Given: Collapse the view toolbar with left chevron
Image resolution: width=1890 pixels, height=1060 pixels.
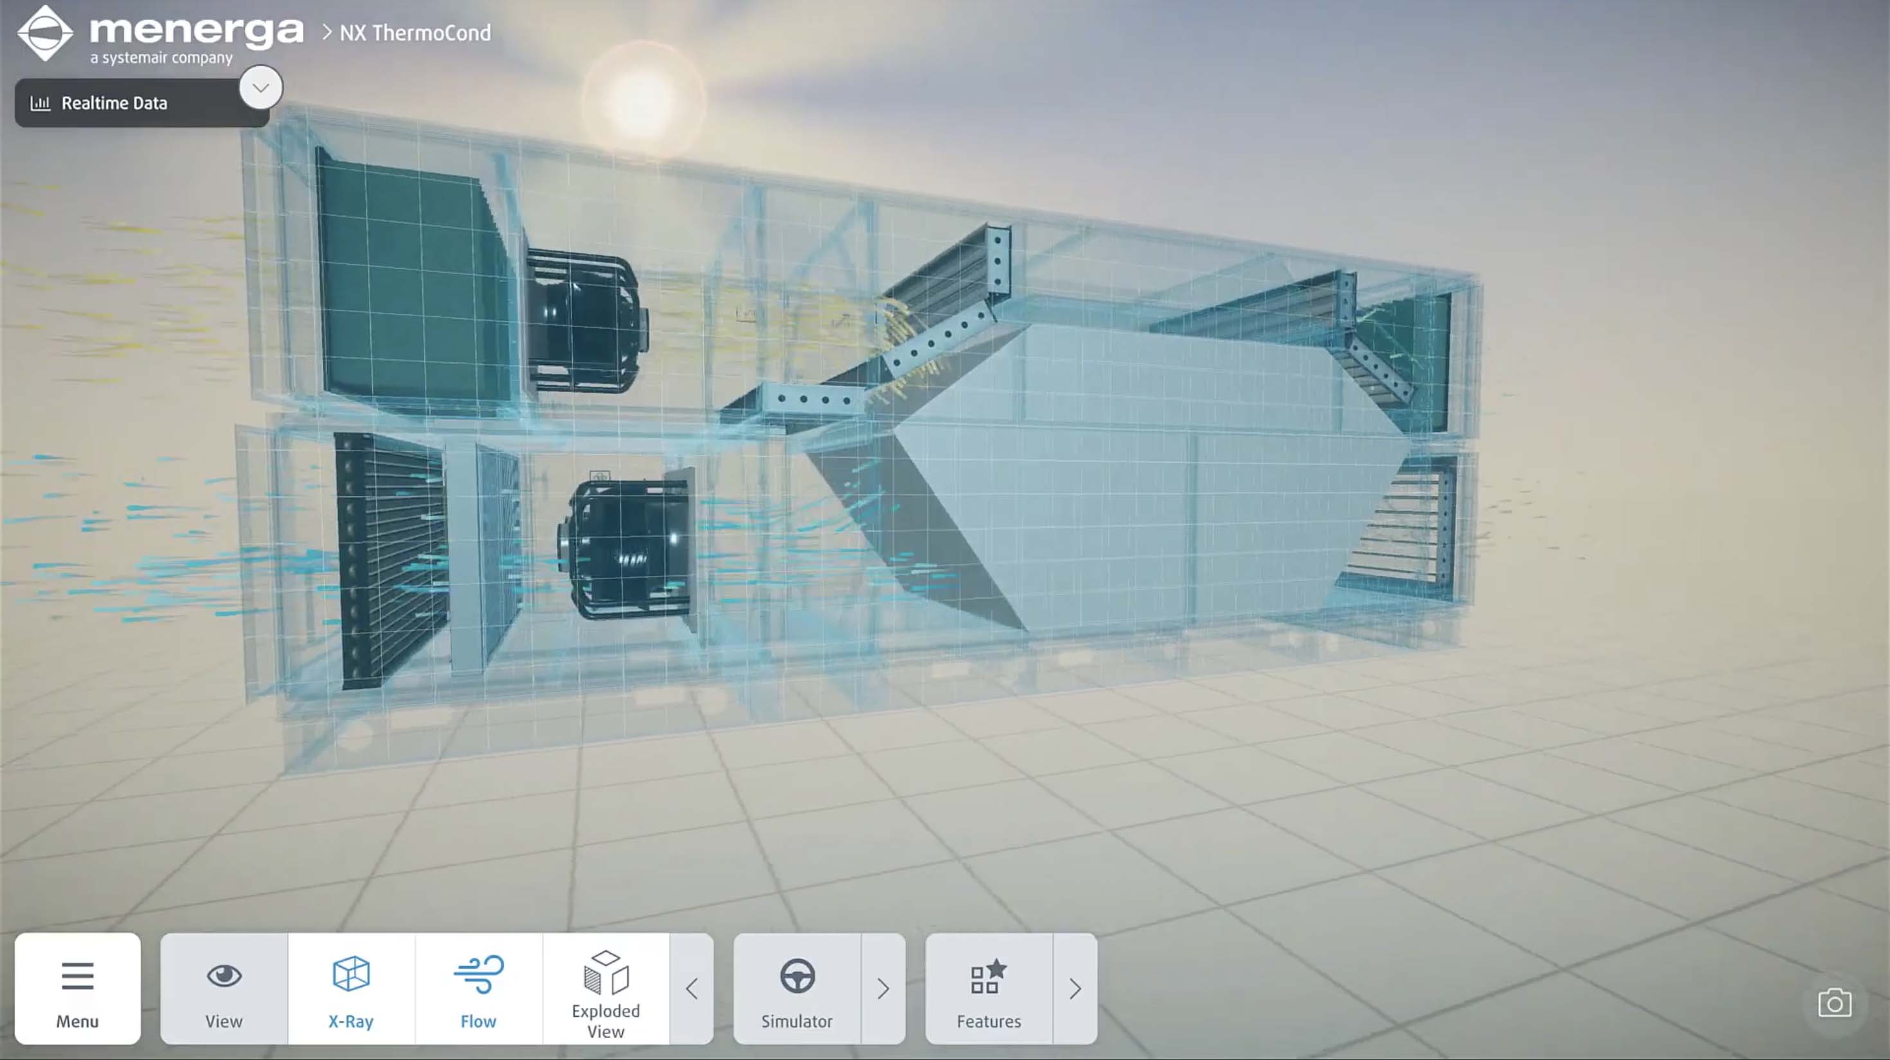Looking at the screenshot, I should tap(691, 989).
